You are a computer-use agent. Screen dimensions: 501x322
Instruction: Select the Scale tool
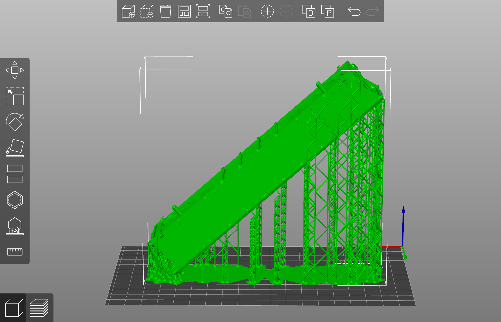(15, 96)
